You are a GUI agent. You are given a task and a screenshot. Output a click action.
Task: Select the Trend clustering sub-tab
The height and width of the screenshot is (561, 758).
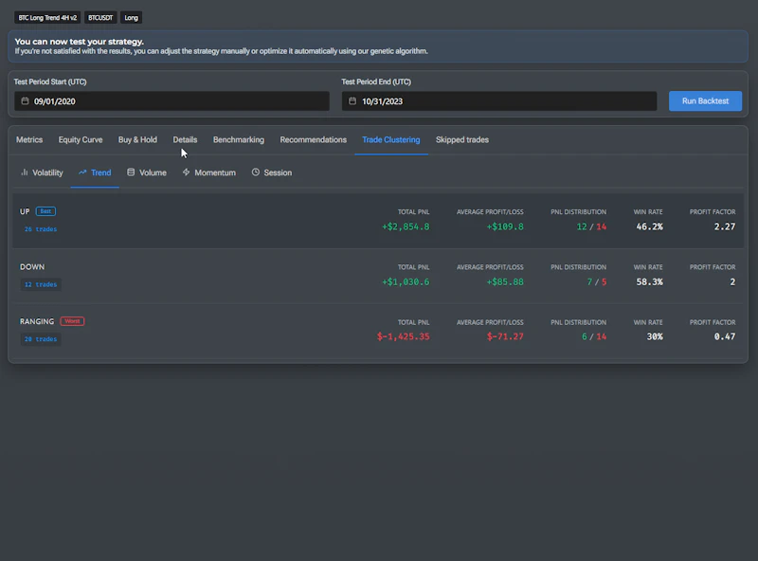pyautogui.click(x=95, y=172)
